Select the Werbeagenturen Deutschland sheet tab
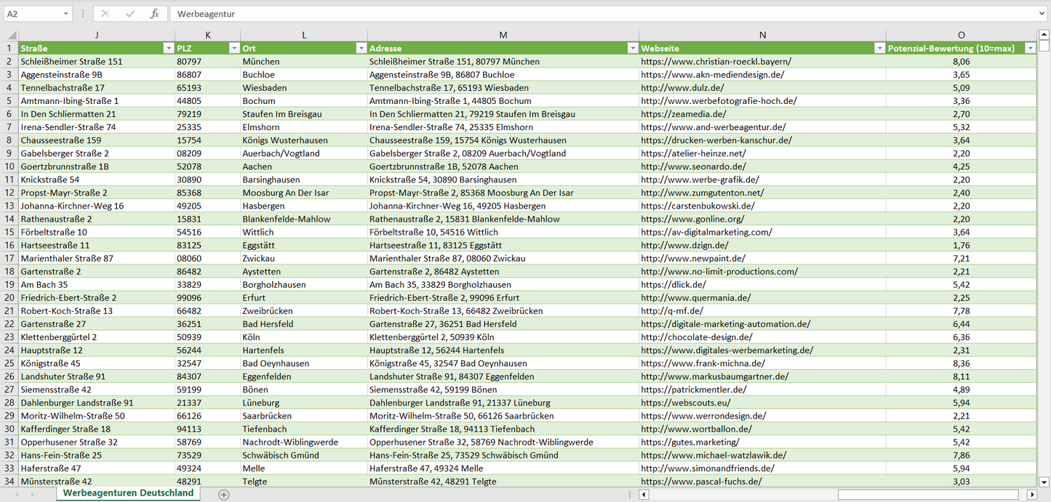The image size is (1051, 502). click(128, 493)
